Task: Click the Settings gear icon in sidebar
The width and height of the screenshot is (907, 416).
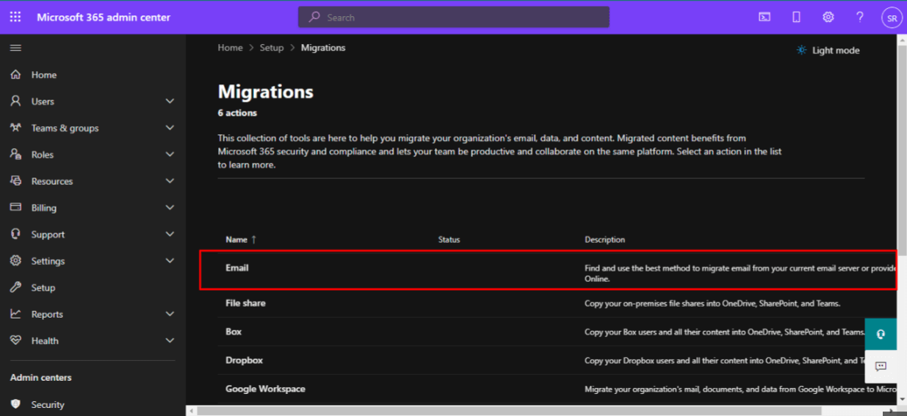Action: point(15,260)
